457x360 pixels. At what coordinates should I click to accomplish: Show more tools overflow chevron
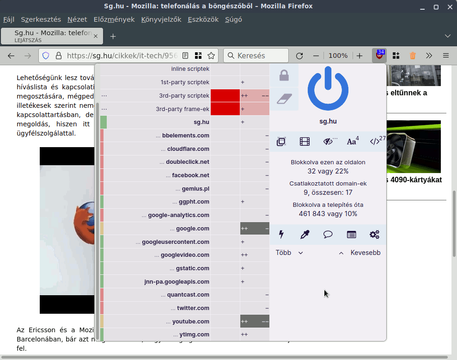coord(429,56)
